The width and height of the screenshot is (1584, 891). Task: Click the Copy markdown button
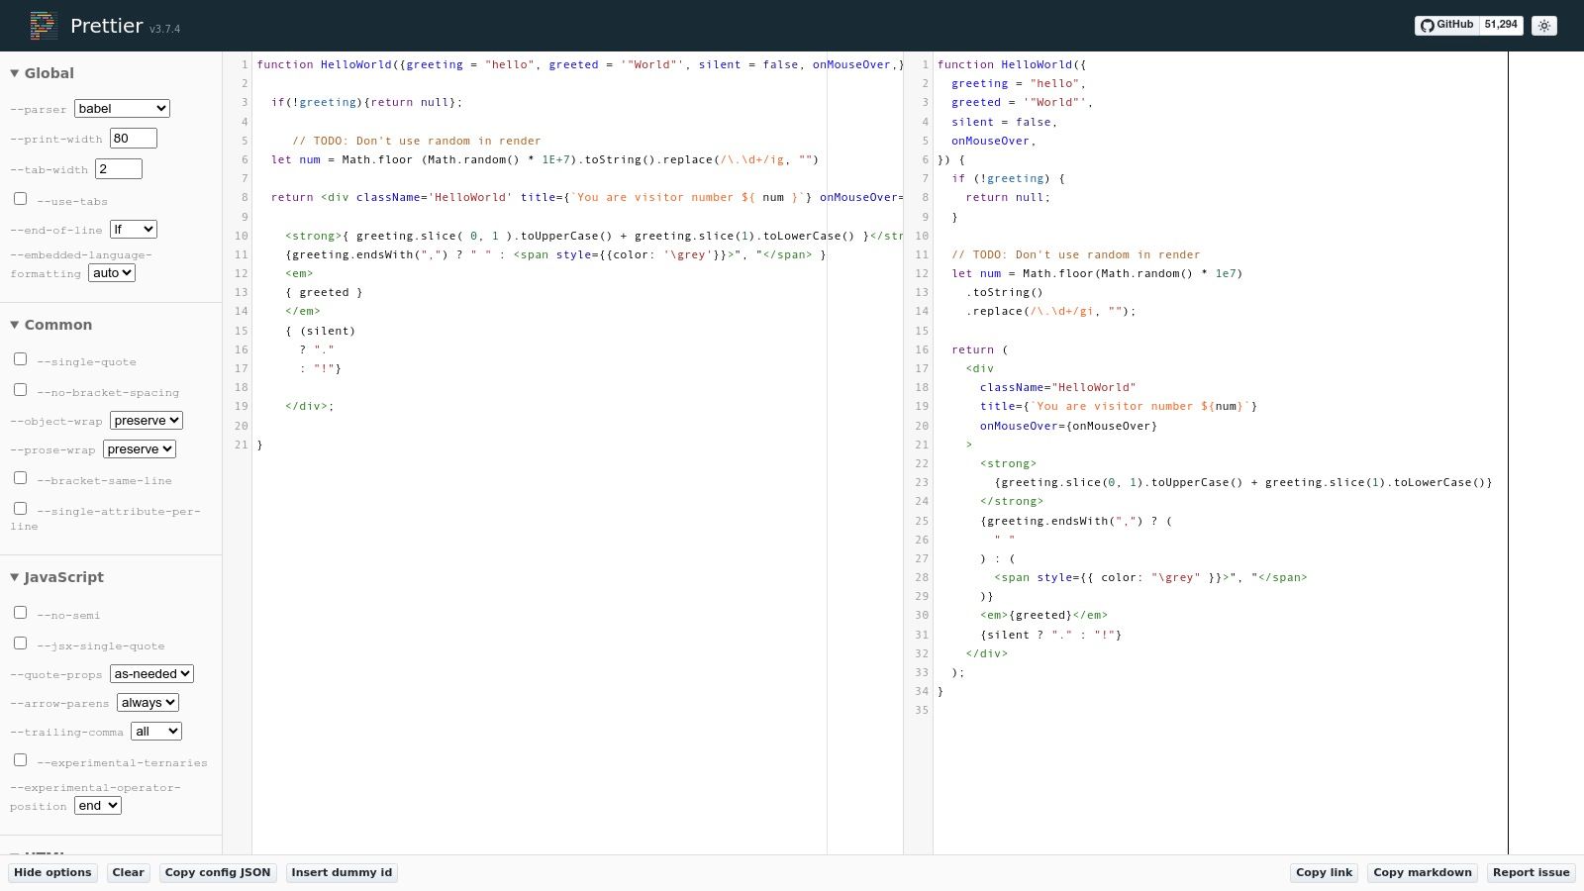(1422, 872)
